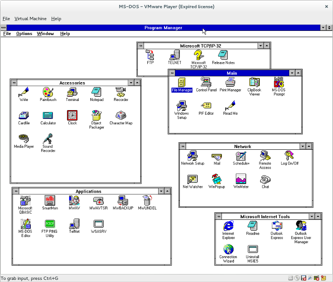333x282 pixels.
Task: Select the Microsoft QBASIC icon
Action: coord(25,200)
